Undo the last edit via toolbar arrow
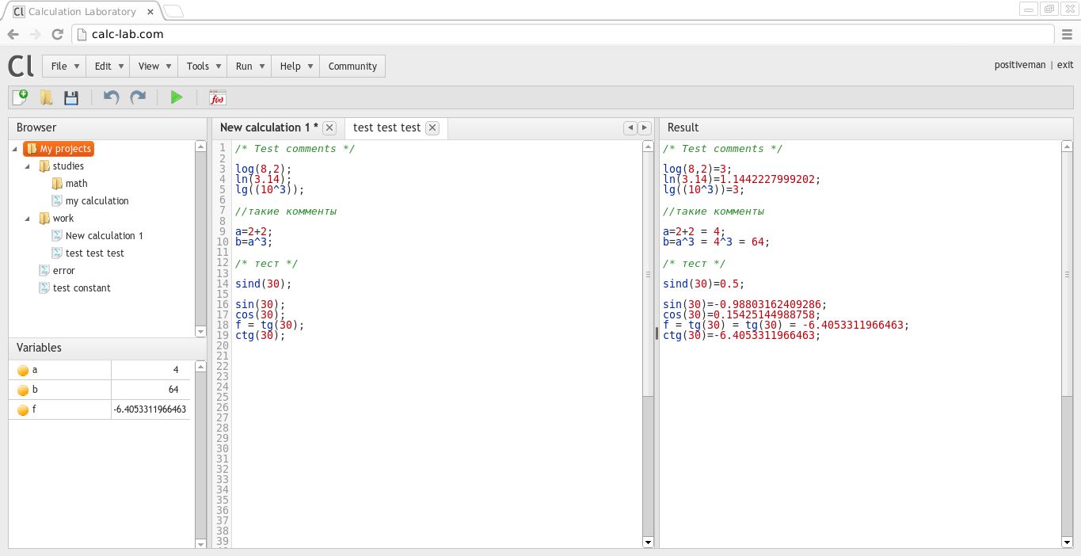 pyautogui.click(x=111, y=97)
